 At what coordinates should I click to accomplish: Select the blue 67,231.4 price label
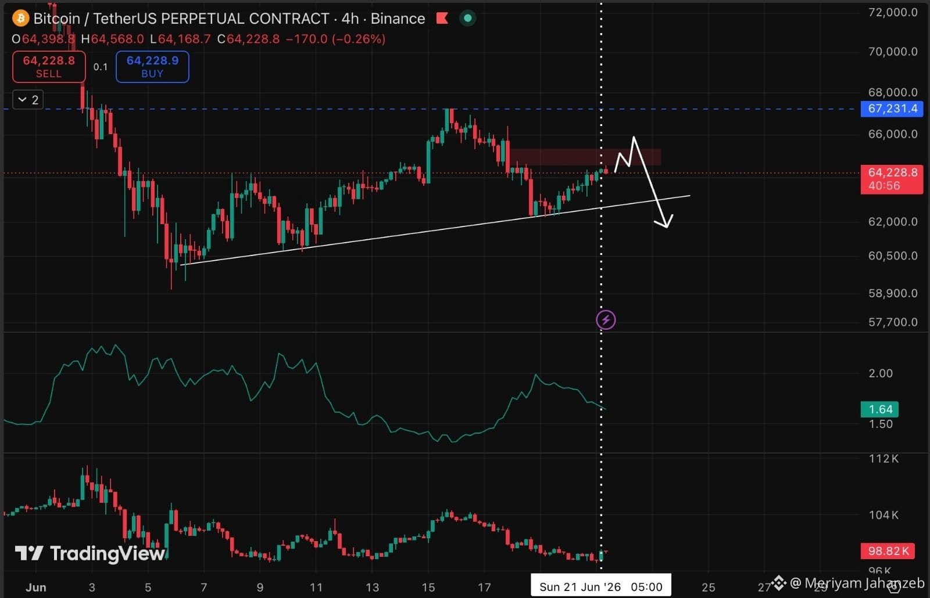click(892, 109)
